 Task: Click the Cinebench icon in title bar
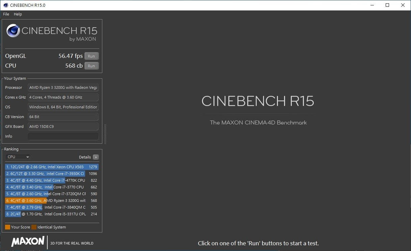pyautogui.click(x=6, y=5)
